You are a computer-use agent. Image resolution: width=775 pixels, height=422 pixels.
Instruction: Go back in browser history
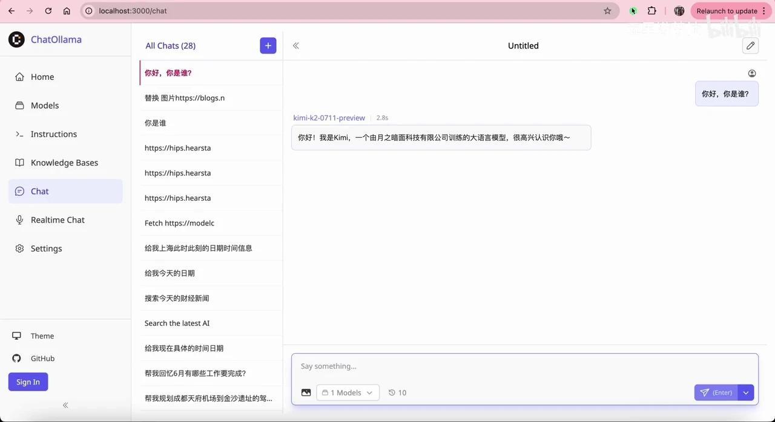pyautogui.click(x=12, y=11)
